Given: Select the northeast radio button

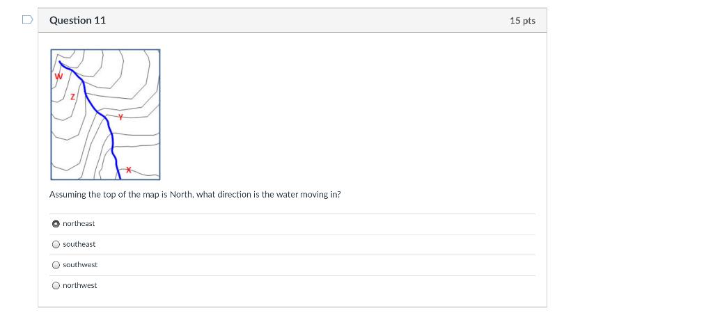Looking at the screenshot, I should point(56,224).
